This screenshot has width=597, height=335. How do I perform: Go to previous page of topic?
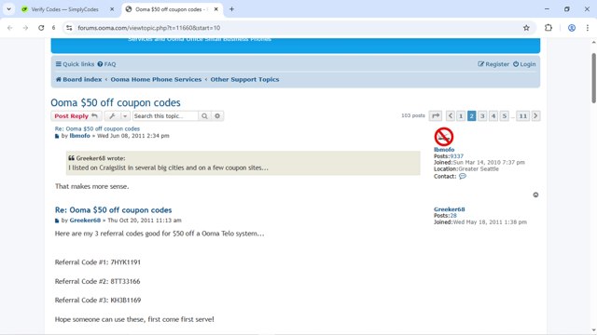(451, 115)
